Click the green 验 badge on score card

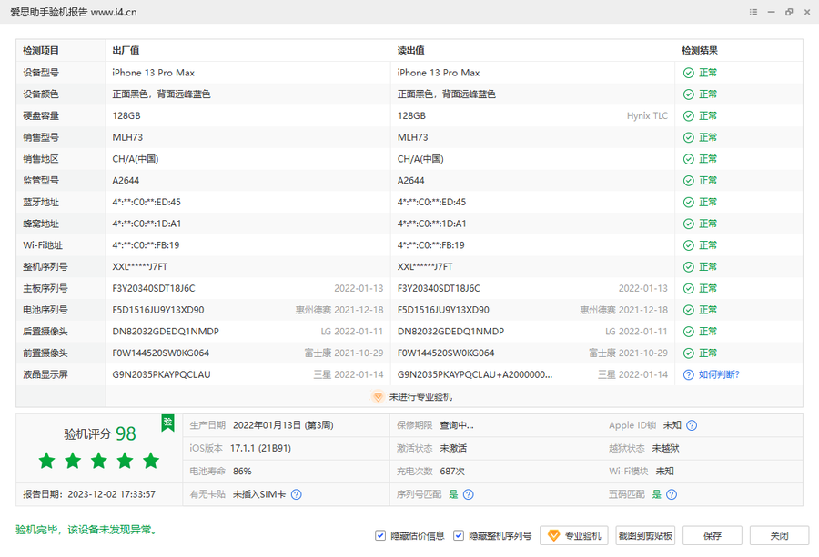coord(167,423)
